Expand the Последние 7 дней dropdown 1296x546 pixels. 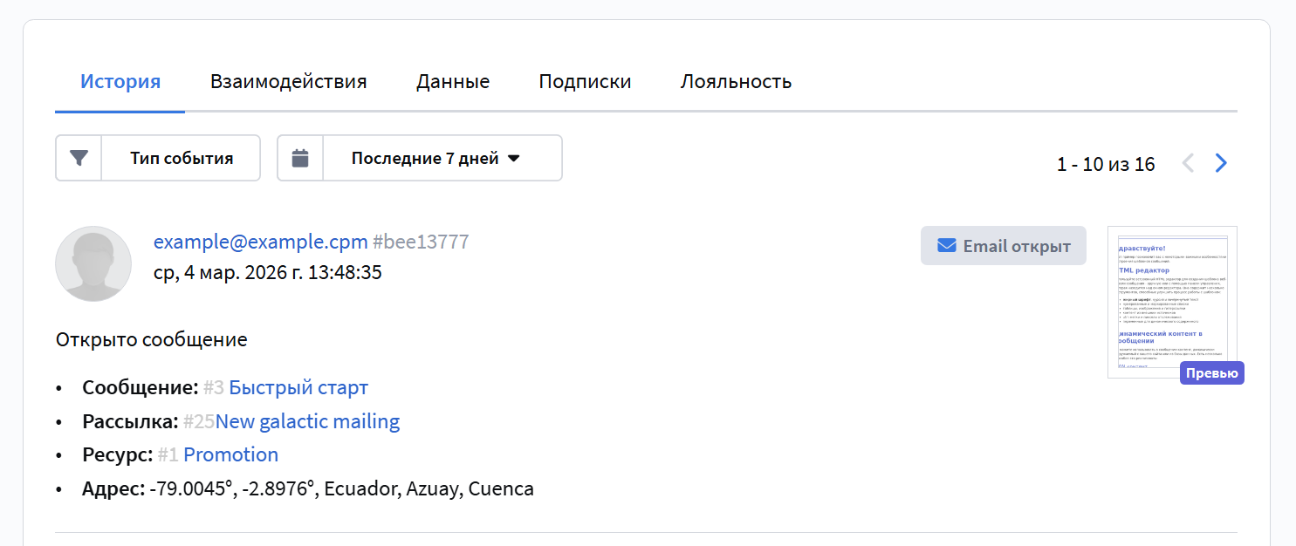click(435, 158)
